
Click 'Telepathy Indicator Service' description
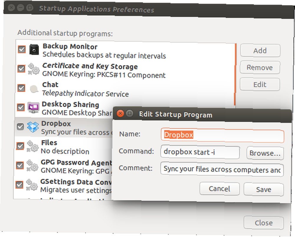[x=86, y=94]
